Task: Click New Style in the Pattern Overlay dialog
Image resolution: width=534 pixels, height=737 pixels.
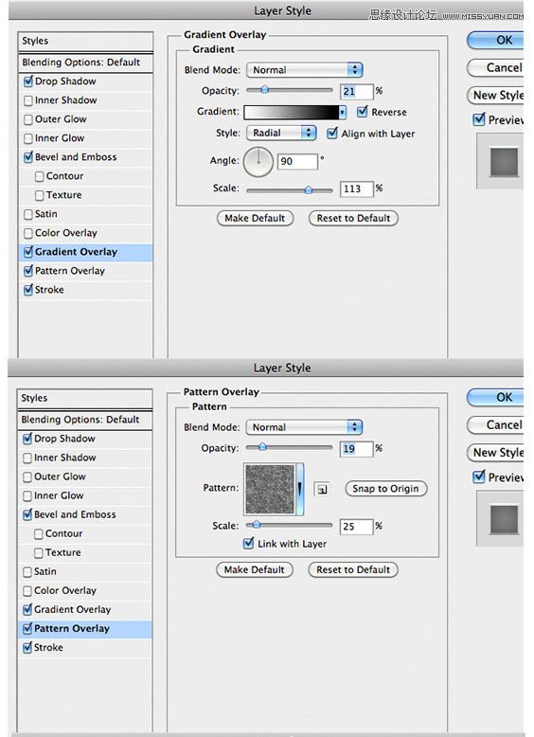Action: tap(495, 453)
